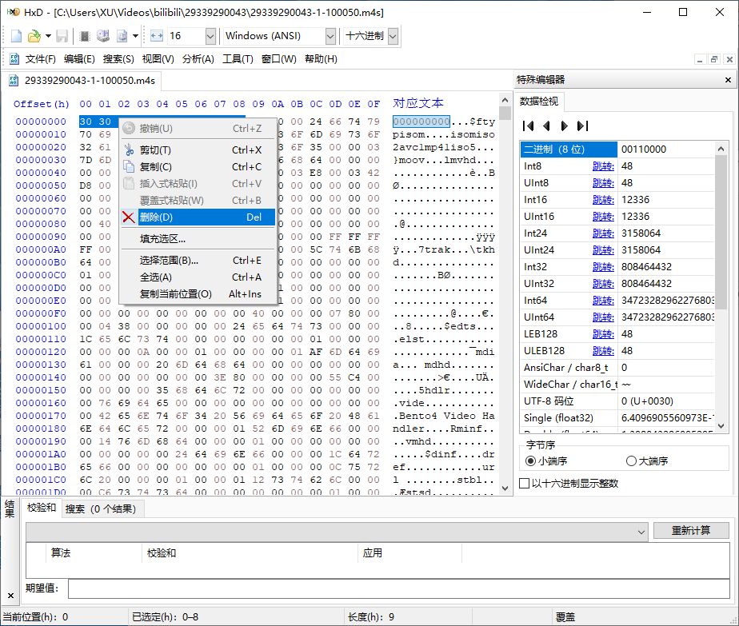This screenshot has width=739, height=626.
Task: Create a new file with the blank page icon
Action: point(14,36)
